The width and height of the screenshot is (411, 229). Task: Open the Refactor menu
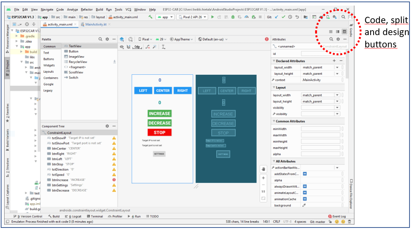pos(87,9)
